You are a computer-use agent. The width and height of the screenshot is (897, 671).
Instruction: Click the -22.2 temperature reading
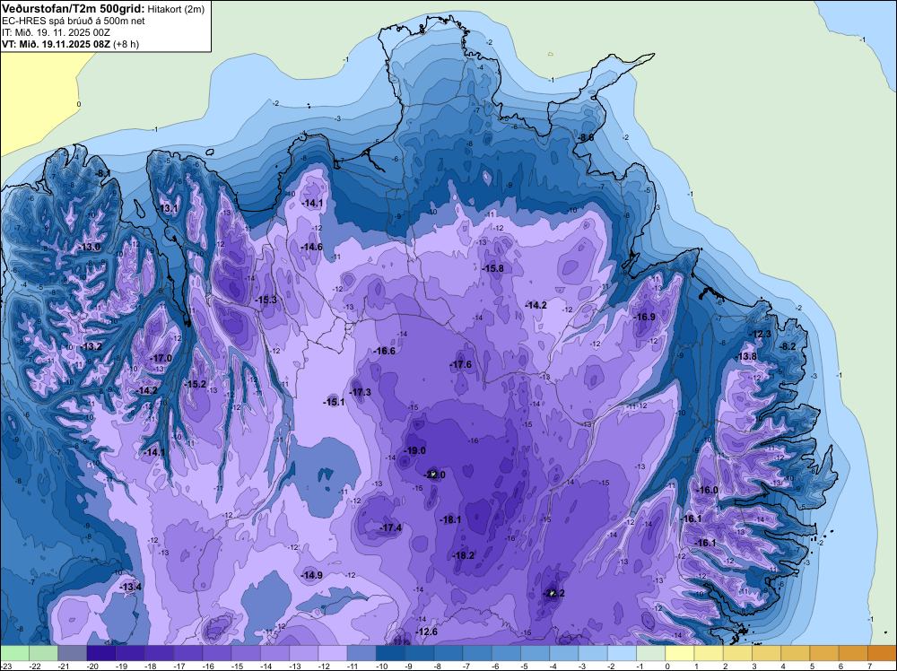coord(553,593)
